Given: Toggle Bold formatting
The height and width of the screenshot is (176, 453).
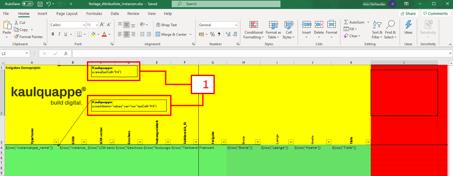Looking at the screenshot, I should point(53,34).
